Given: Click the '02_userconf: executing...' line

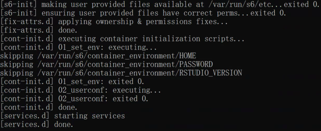Looking at the screenshot, I should [81, 90].
